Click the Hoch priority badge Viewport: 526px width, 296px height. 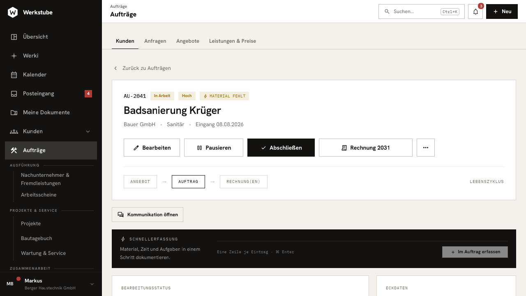pyautogui.click(x=187, y=96)
